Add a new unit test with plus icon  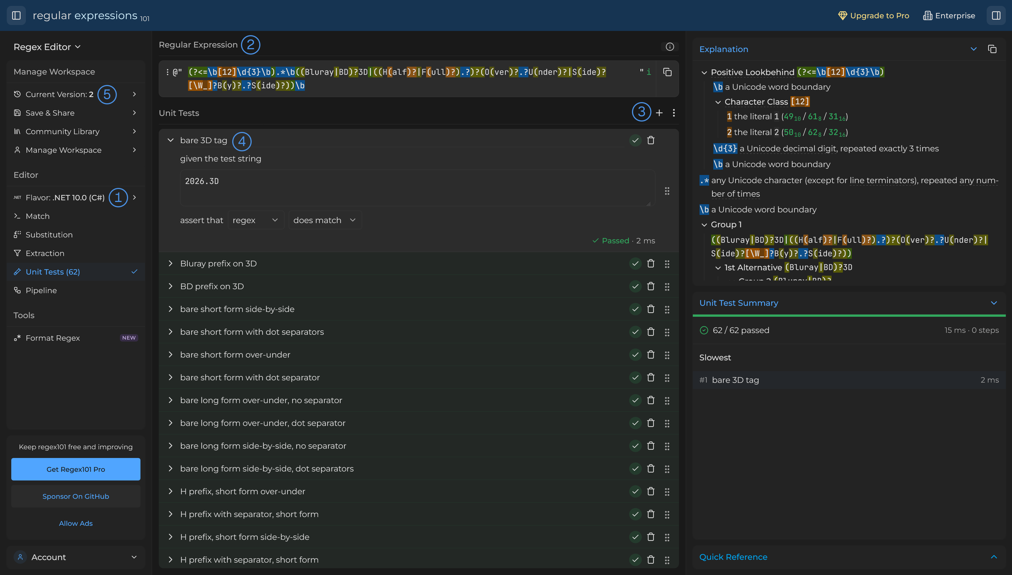(659, 113)
